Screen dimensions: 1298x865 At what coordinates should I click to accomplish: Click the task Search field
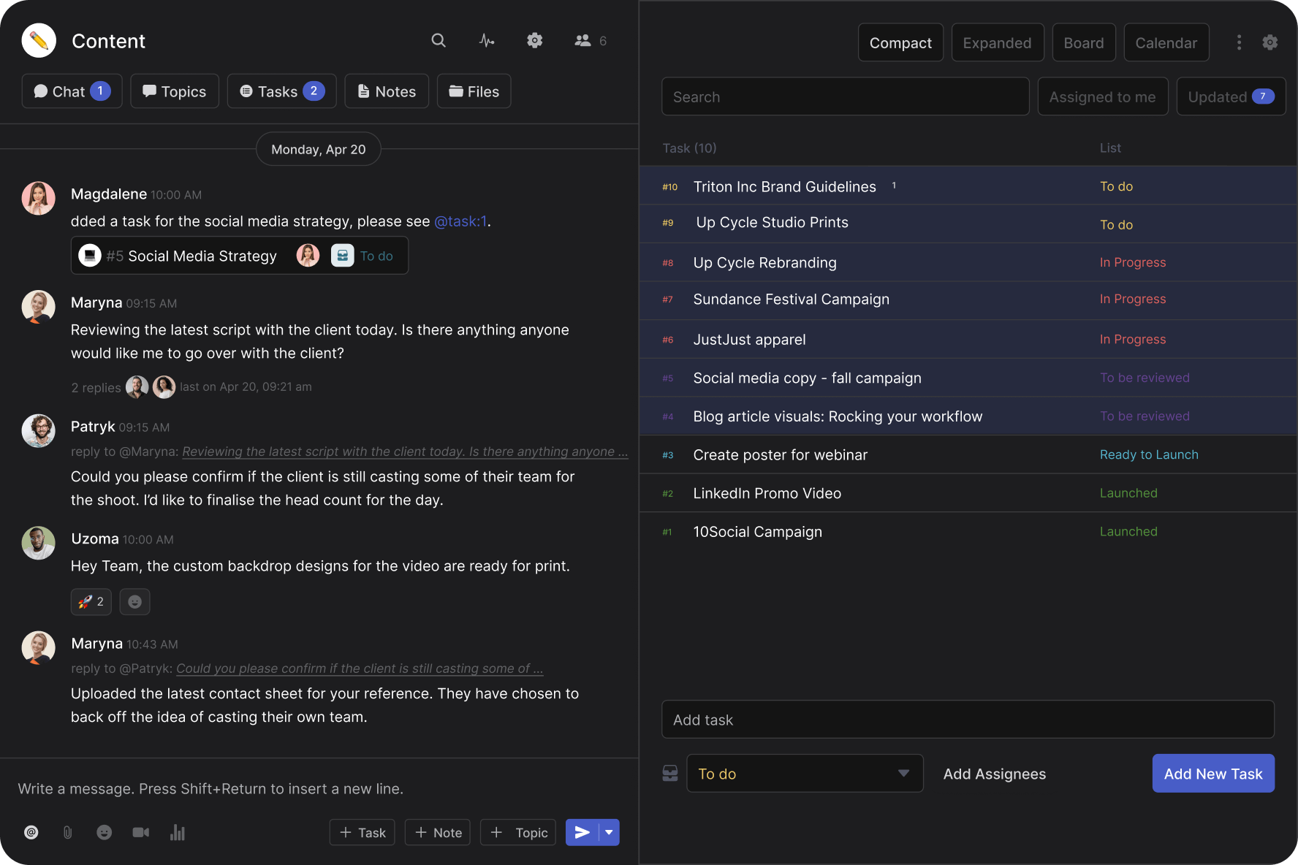point(845,97)
